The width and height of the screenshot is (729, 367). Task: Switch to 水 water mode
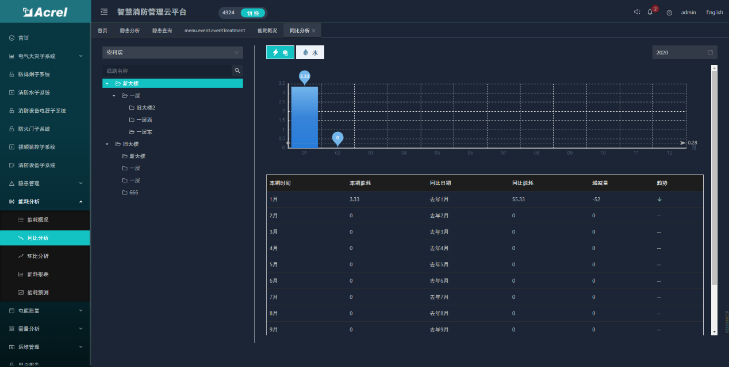point(310,52)
